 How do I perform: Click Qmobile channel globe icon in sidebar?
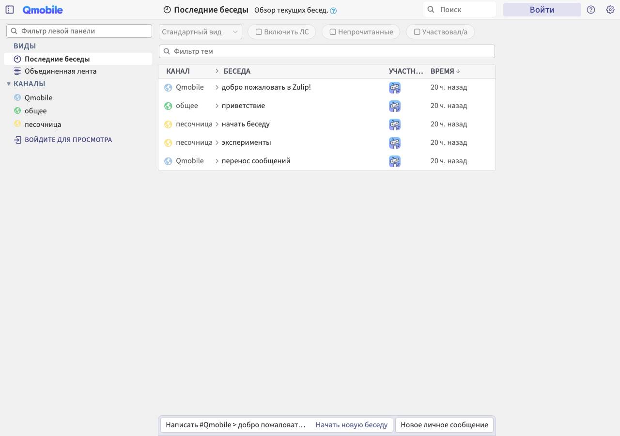(x=17, y=97)
